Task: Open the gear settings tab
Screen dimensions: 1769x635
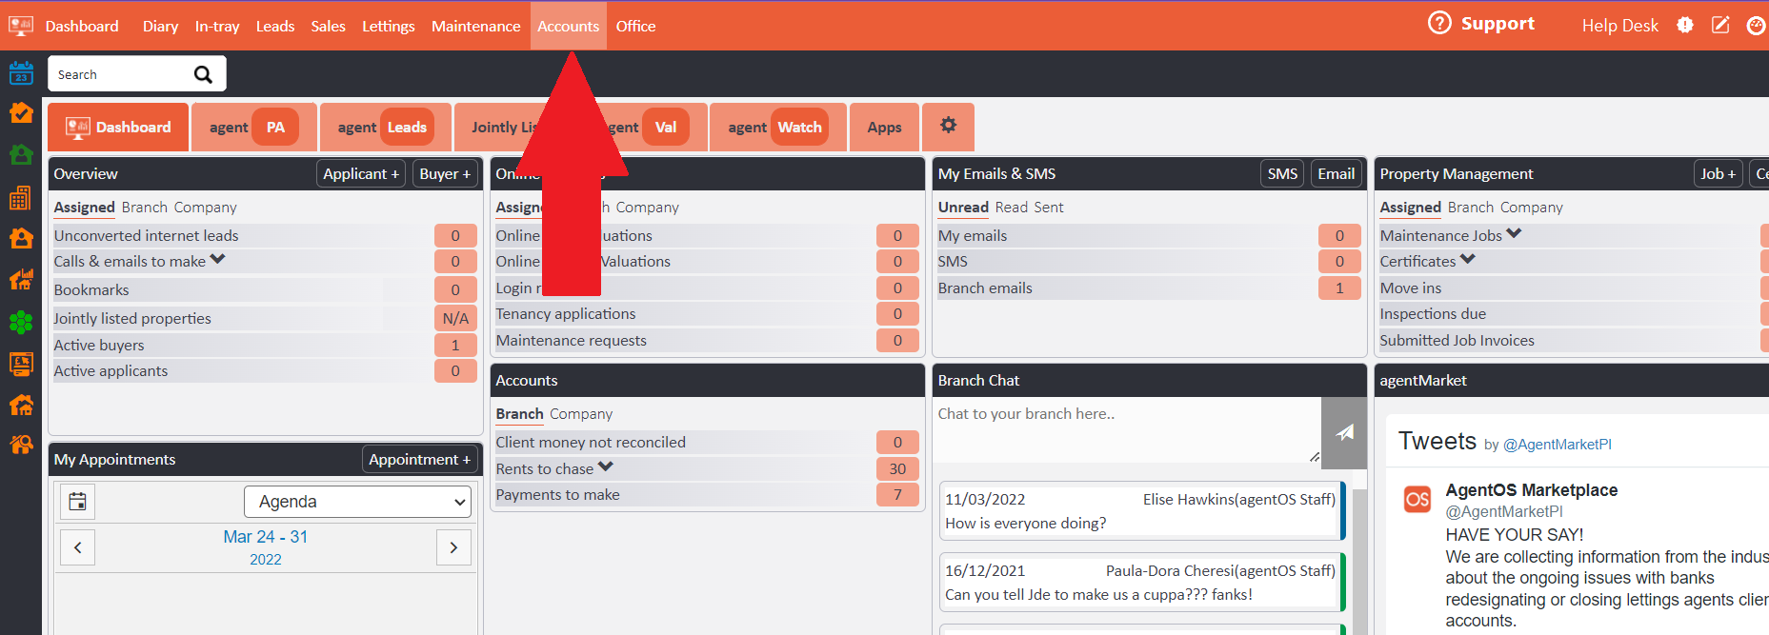Action: 948,126
